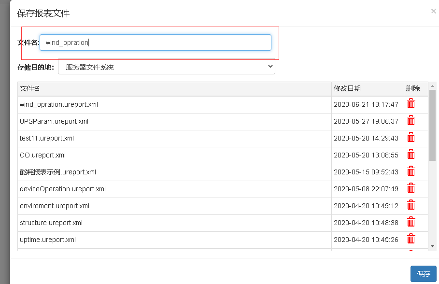Click the 保存 button
Viewport: 439px width, 284px height.
(x=423, y=274)
